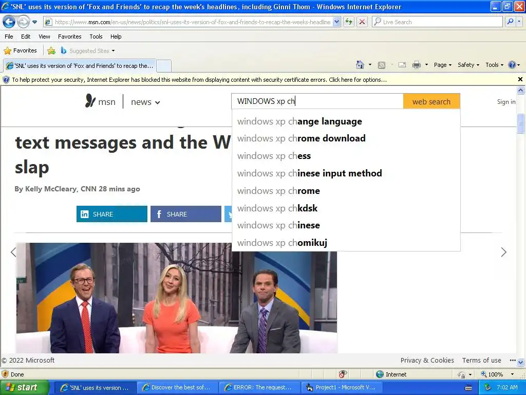Open the Favorites star button
Screen dimensions: 526x395
click(21, 51)
